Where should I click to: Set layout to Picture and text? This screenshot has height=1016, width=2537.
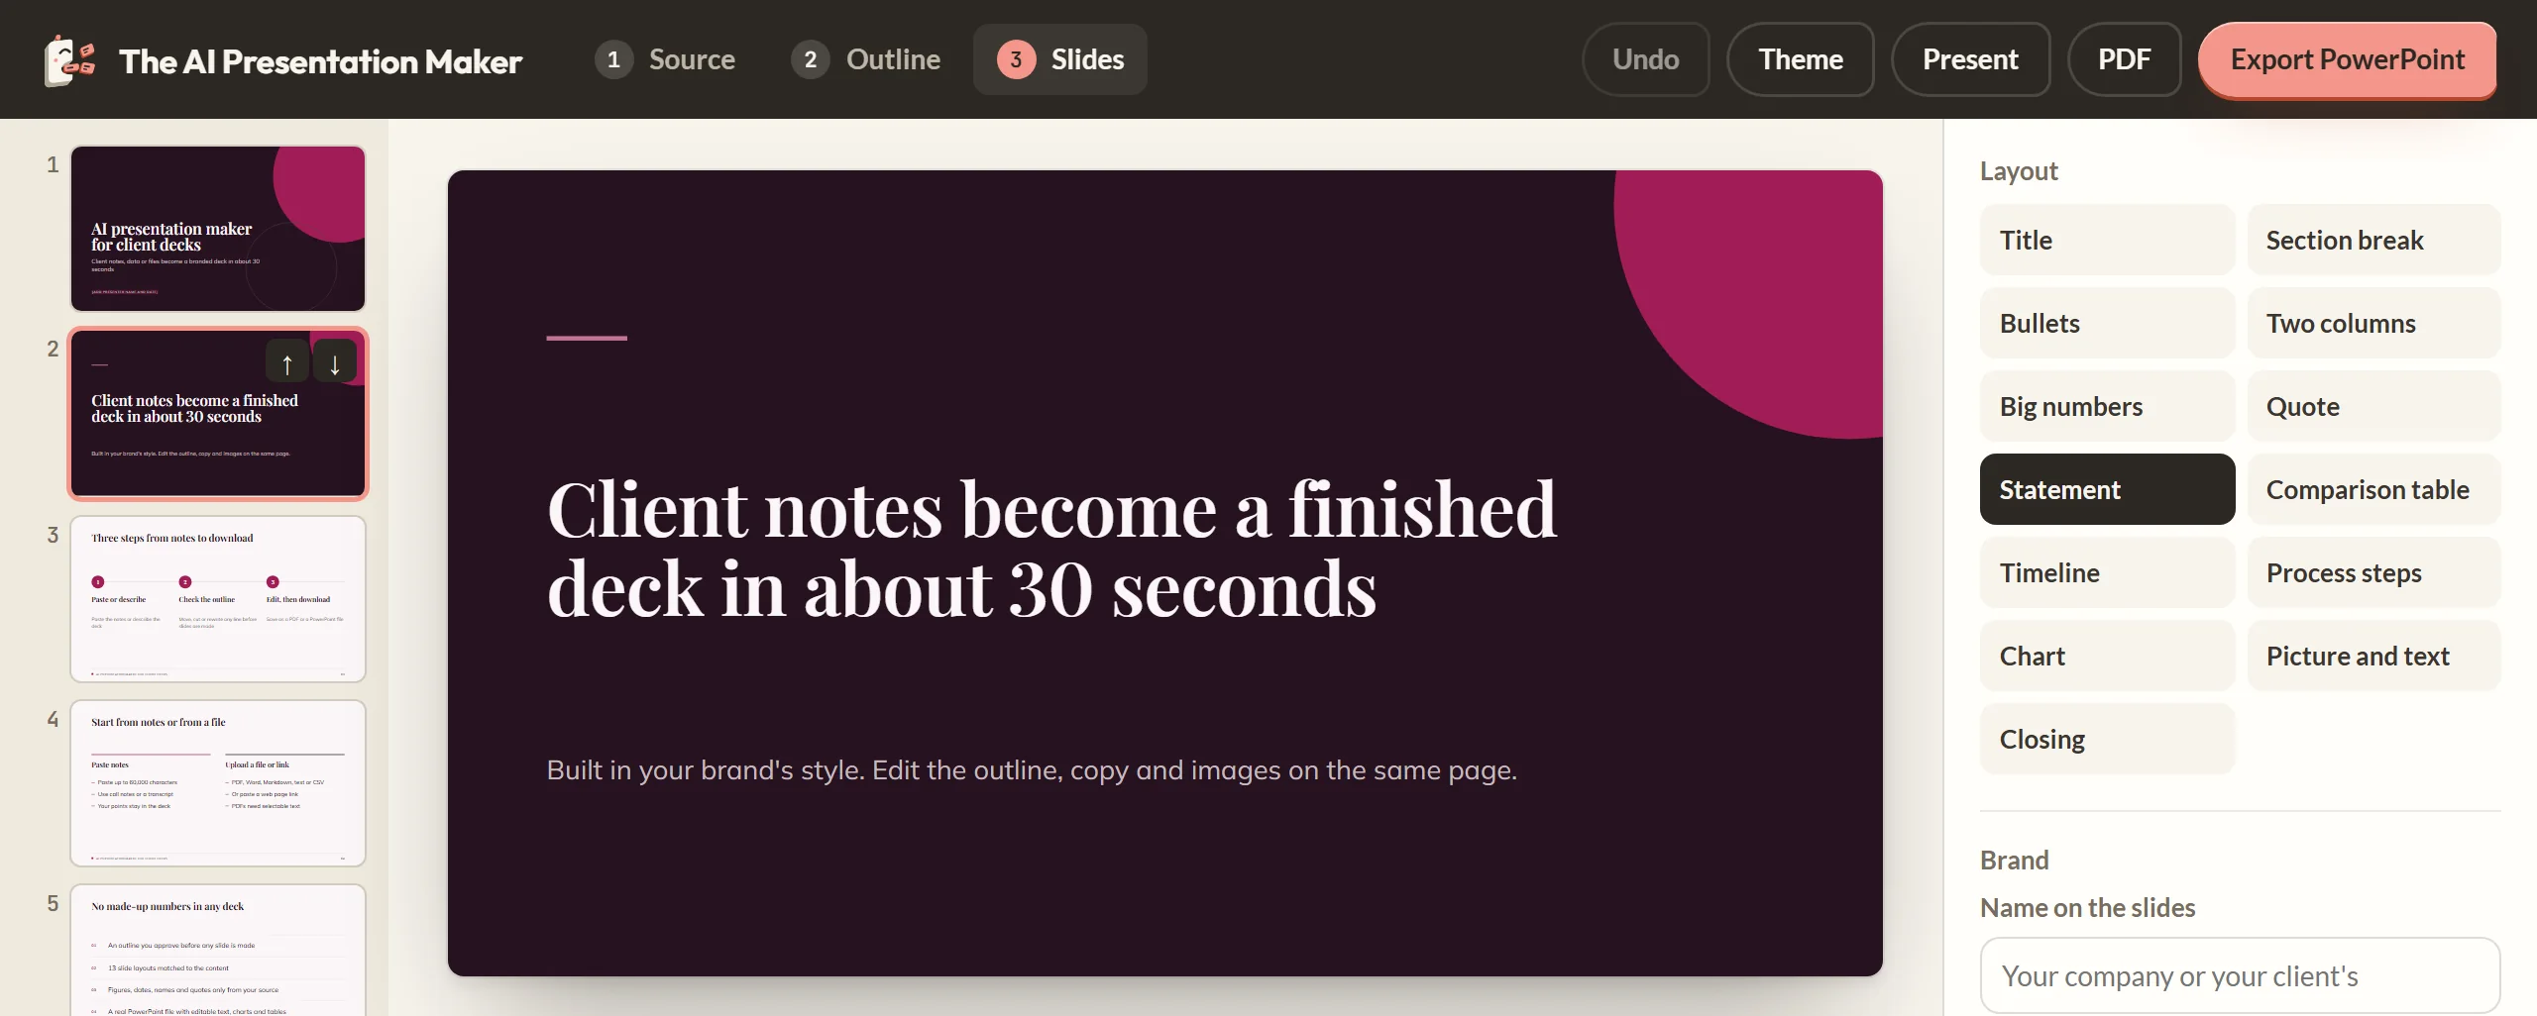2373,656
